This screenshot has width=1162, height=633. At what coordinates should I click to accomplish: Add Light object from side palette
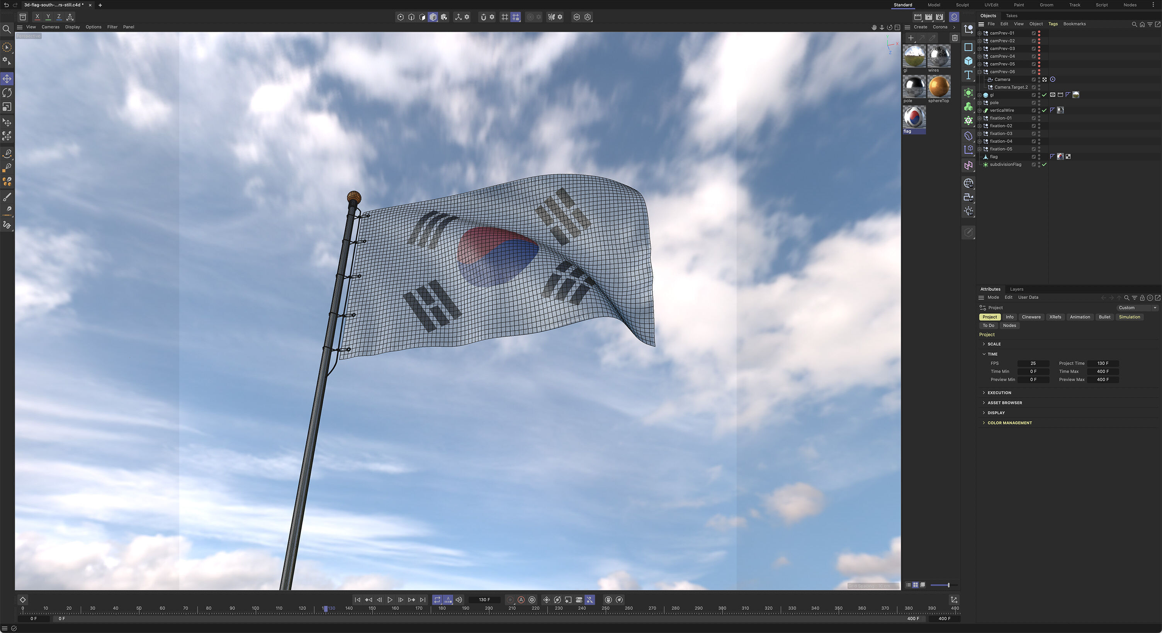[x=968, y=212]
